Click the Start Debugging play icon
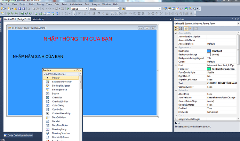This screenshot has height=141, width=240. pos(67,8)
